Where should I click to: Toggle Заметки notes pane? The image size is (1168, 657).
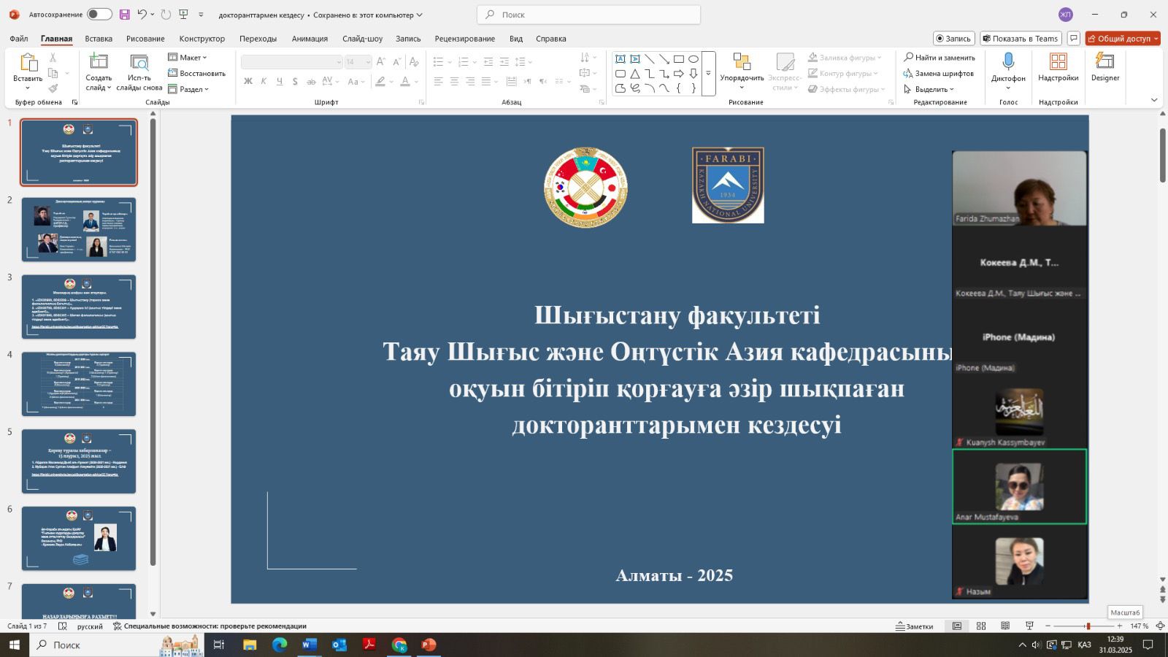pyautogui.click(x=915, y=626)
